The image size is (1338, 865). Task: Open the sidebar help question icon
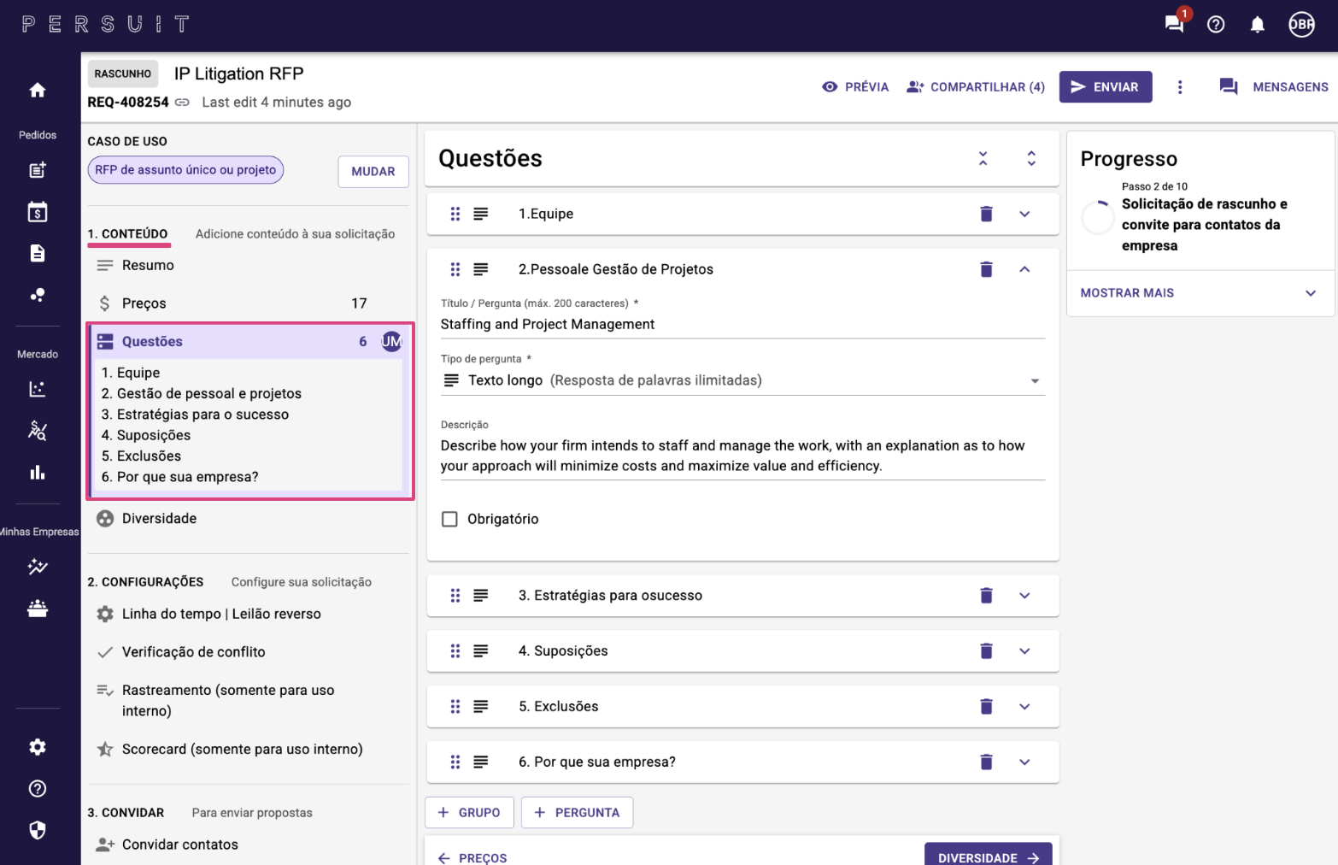[x=38, y=788]
